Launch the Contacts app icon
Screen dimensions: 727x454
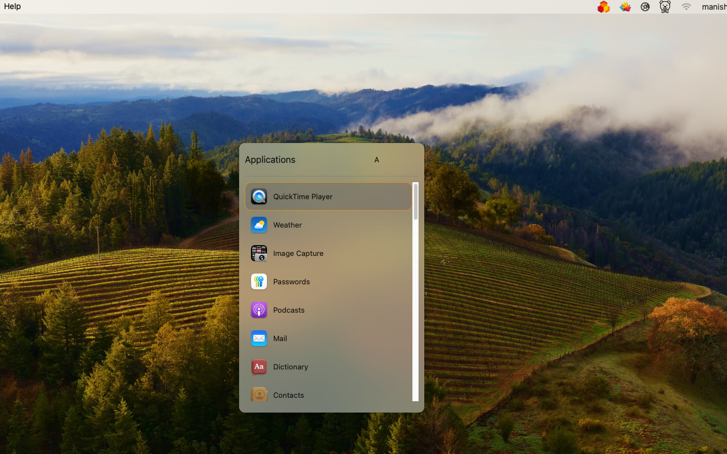pos(259,395)
